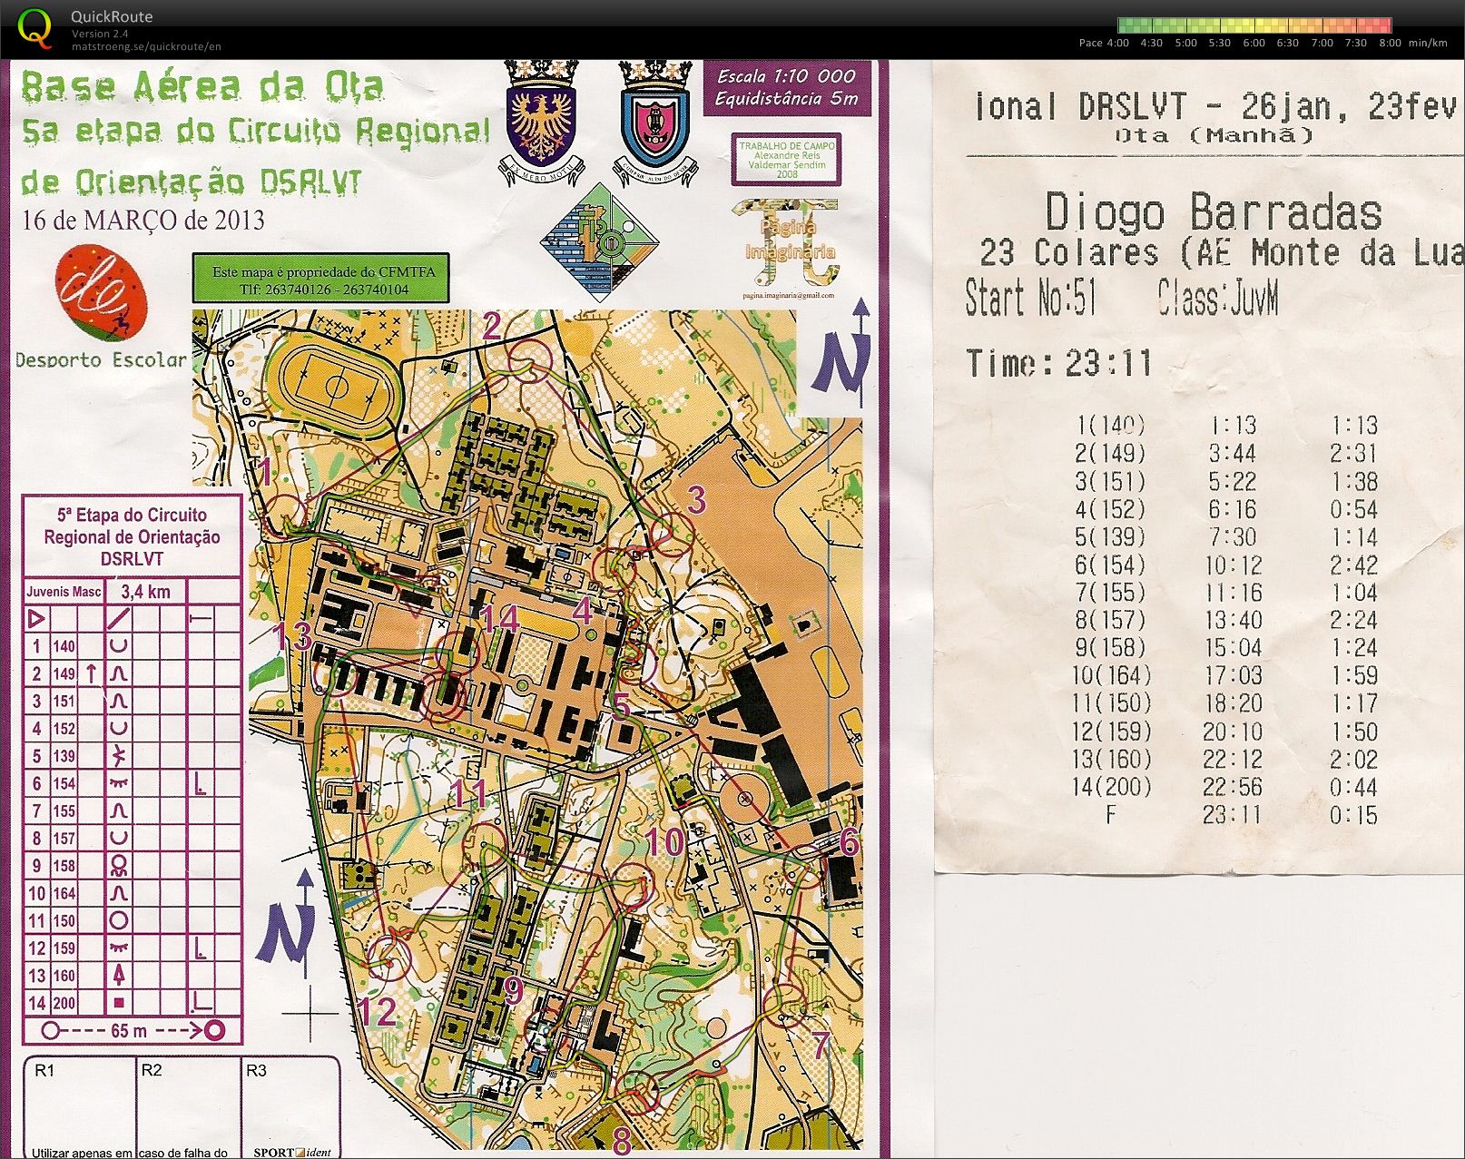Click the control 11 circle on the map
Image resolution: width=1465 pixels, height=1159 pixels.
click(485, 844)
